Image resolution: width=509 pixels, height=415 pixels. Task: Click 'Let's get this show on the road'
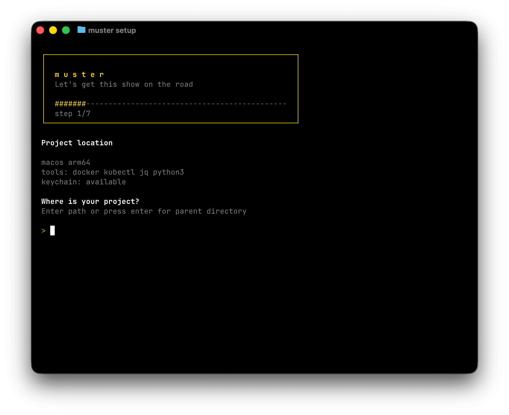click(124, 84)
